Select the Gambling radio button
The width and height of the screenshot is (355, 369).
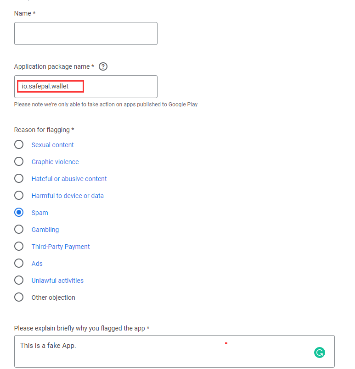(19, 230)
